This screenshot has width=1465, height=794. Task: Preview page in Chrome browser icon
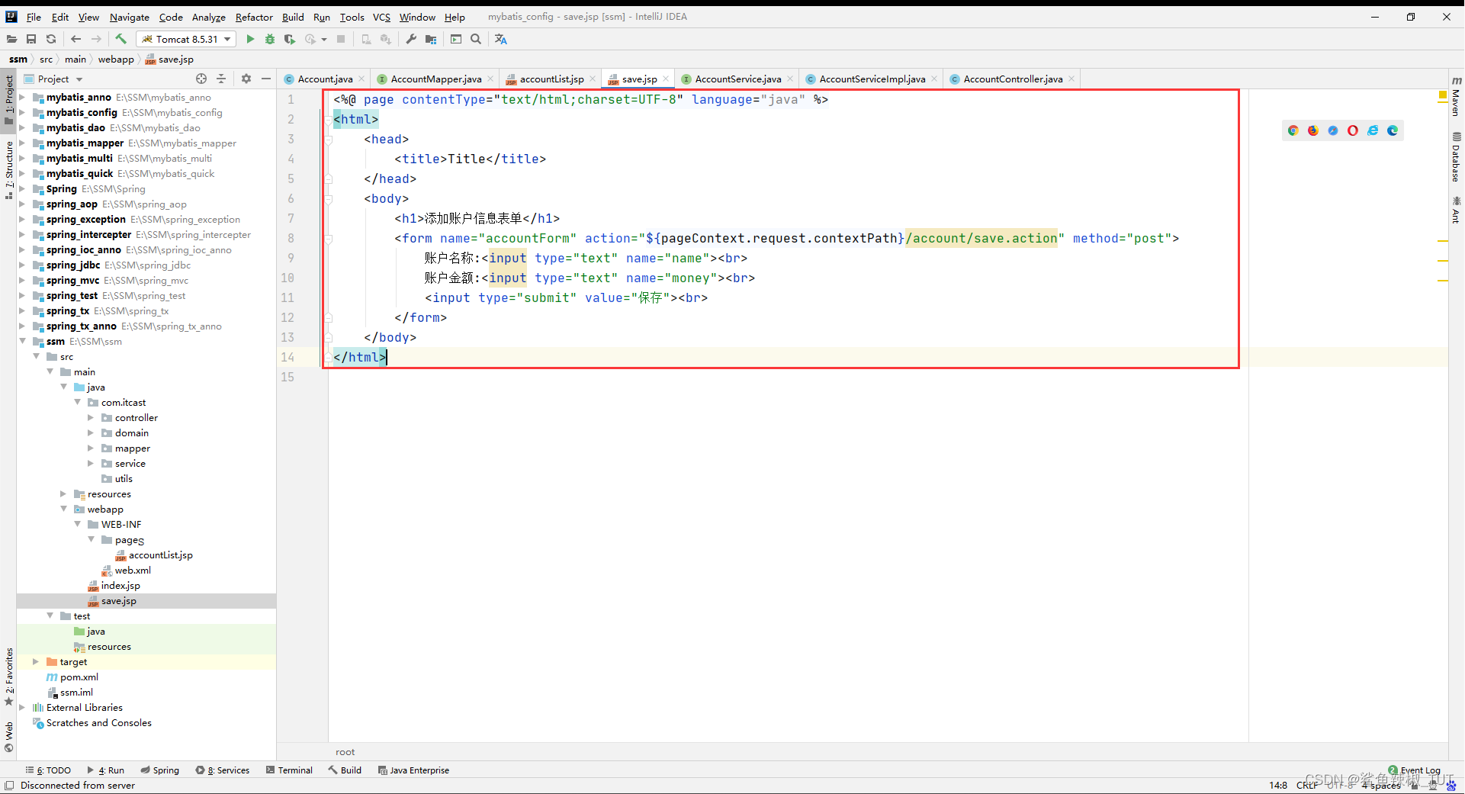point(1293,130)
